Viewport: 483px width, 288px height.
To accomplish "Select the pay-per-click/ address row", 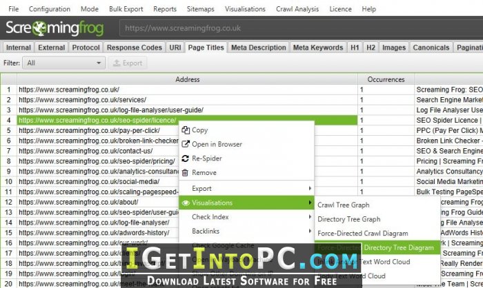I will [x=98, y=130].
